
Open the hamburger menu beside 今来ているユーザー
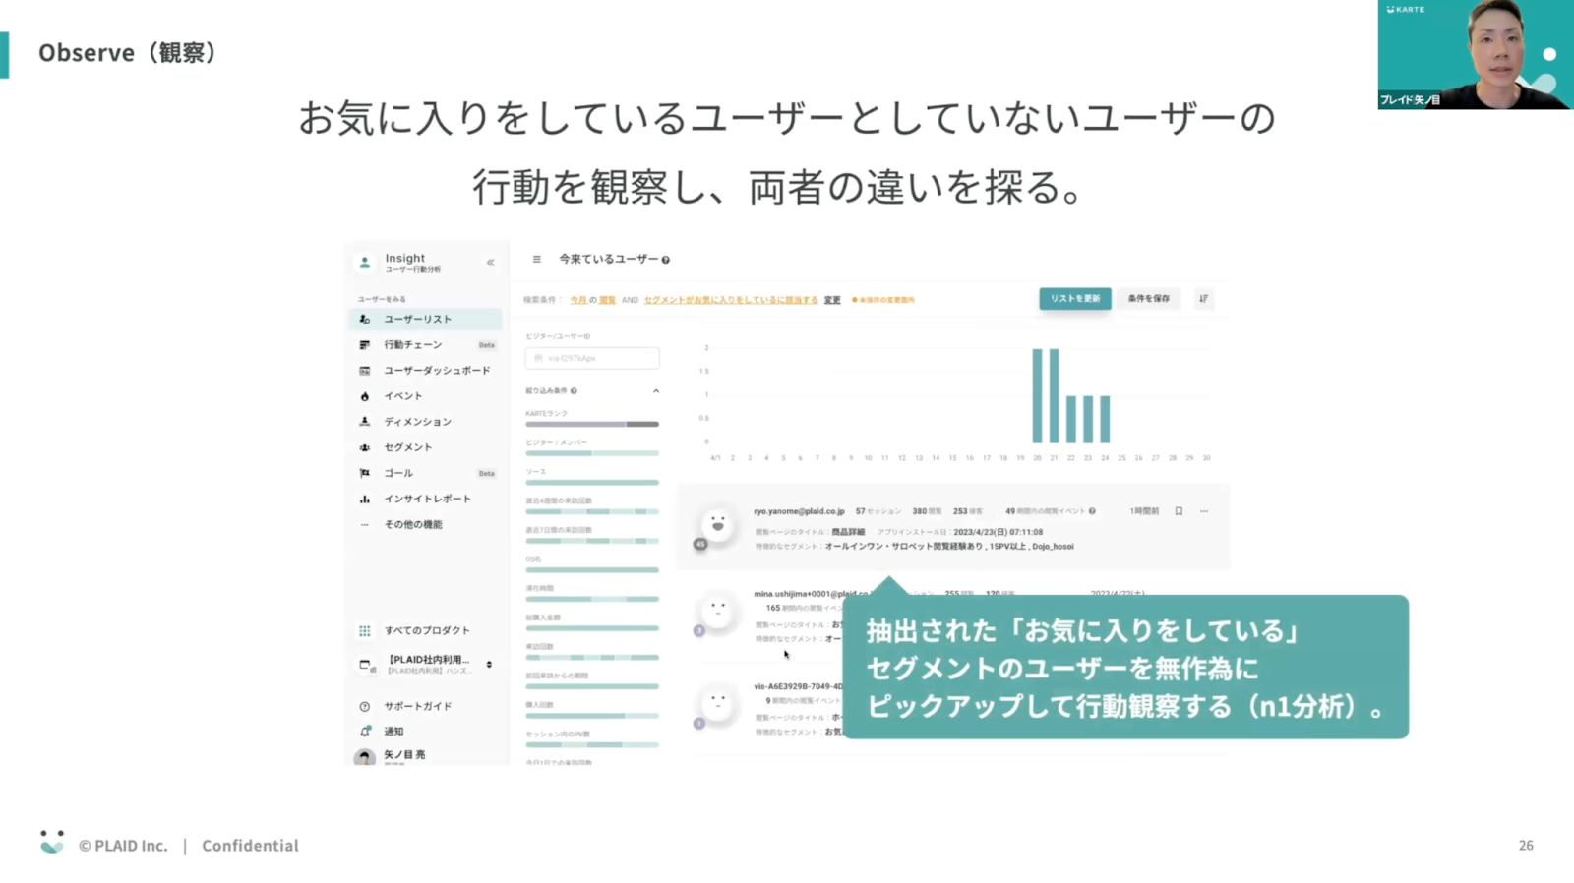click(536, 260)
